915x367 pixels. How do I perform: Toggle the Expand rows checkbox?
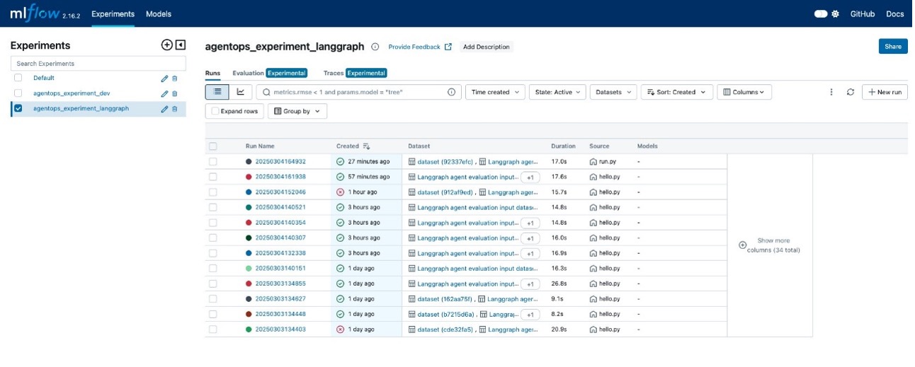tap(215, 111)
